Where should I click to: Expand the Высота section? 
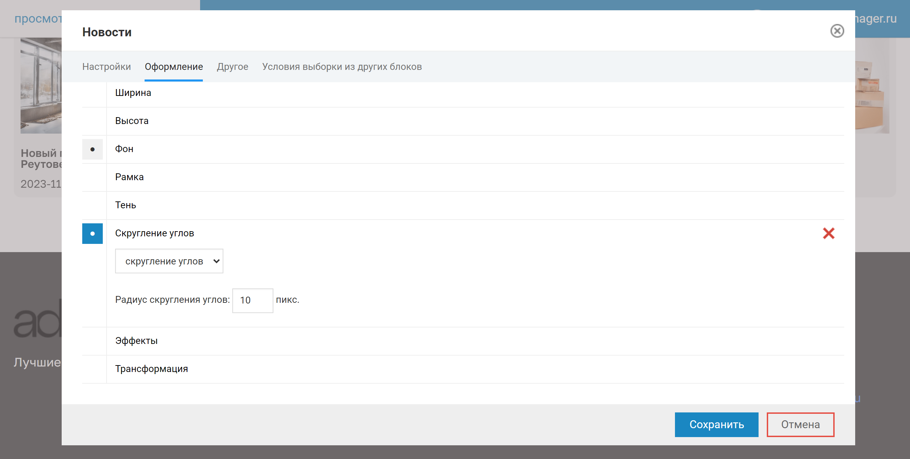click(132, 121)
